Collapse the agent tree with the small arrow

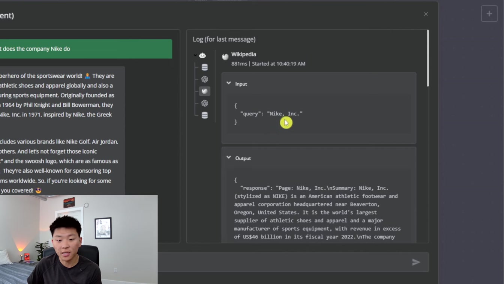click(195, 56)
